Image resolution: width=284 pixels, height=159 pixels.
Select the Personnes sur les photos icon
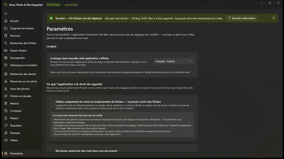pos(6,81)
